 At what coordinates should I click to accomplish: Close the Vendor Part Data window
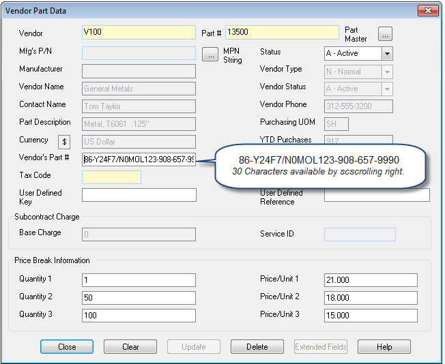(x=427, y=10)
